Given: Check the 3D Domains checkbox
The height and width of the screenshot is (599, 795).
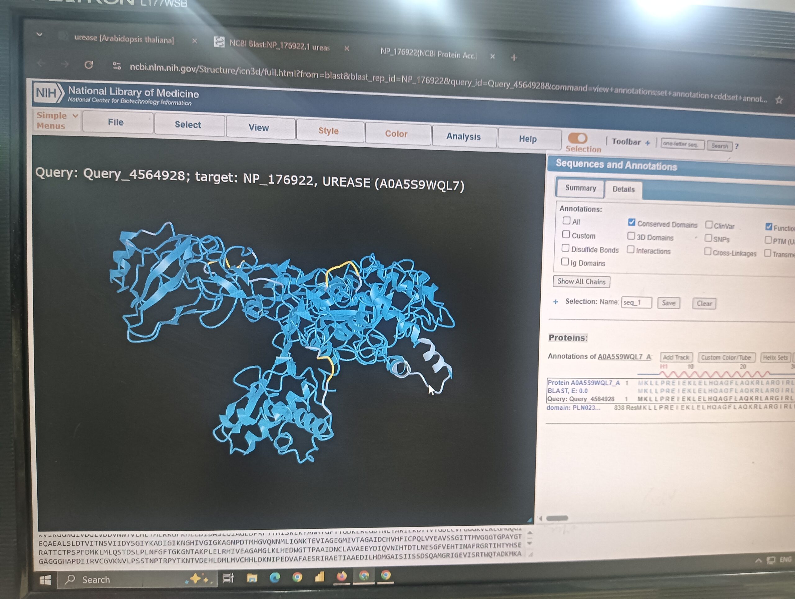Looking at the screenshot, I should (x=631, y=236).
